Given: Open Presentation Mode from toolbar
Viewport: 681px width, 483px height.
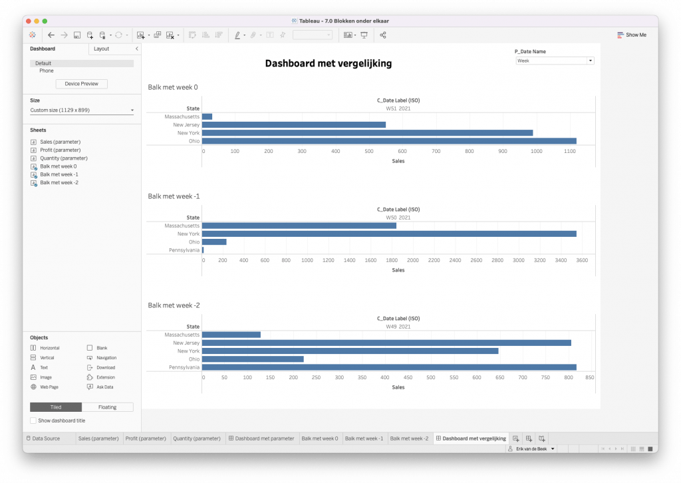Looking at the screenshot, I should coord(364,35).
